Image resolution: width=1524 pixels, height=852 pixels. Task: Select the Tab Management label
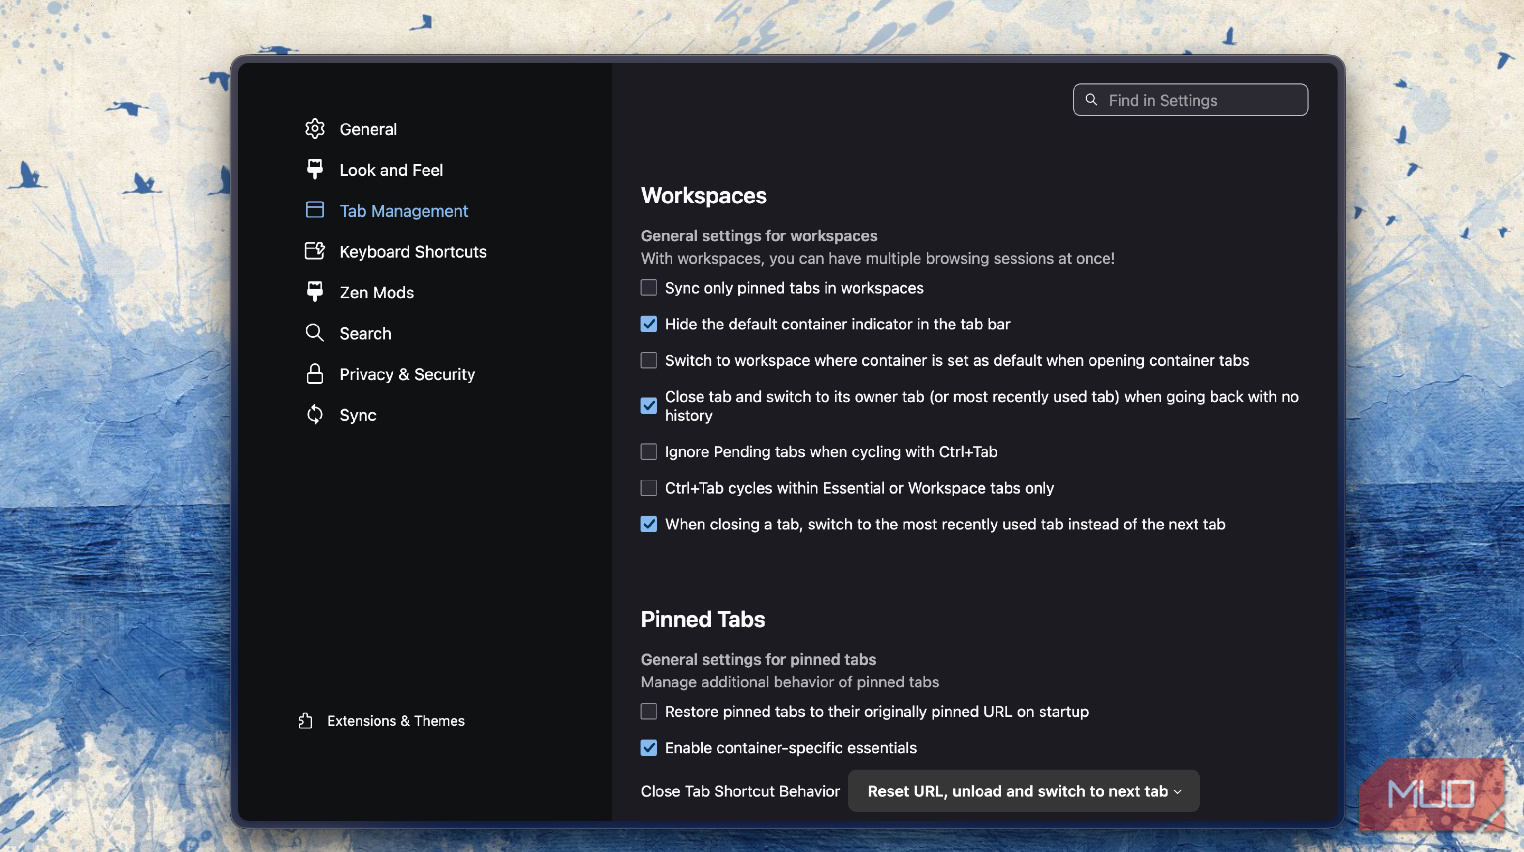pyautogui.click(x=403, y=211)
